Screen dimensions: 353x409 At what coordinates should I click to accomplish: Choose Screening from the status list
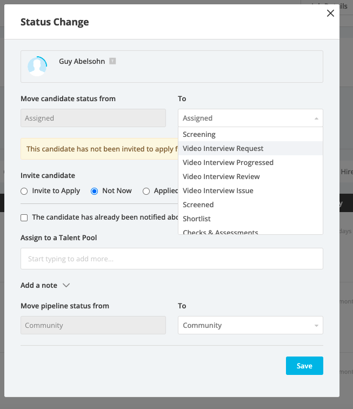pyautogui.click(x=199, y=134)
